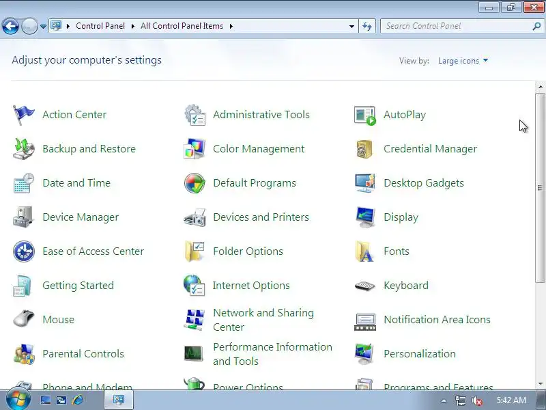Click the Control Panel icon in address bar

(x=56, y=25)
